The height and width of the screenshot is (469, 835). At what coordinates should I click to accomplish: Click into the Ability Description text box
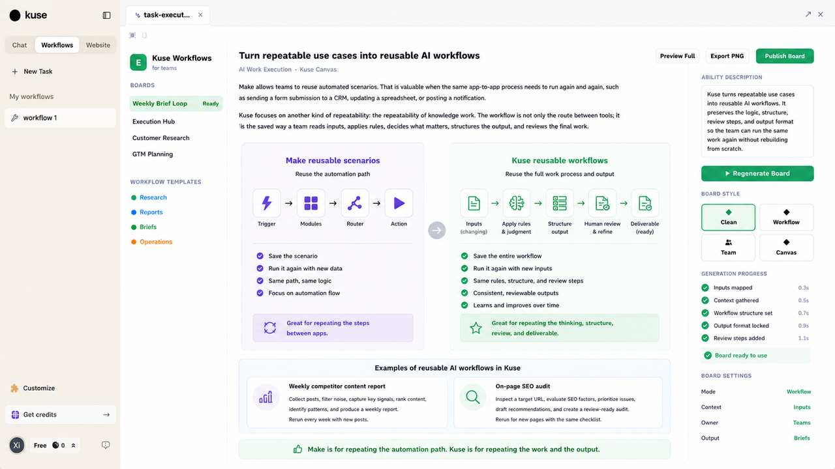coord(757,121)
